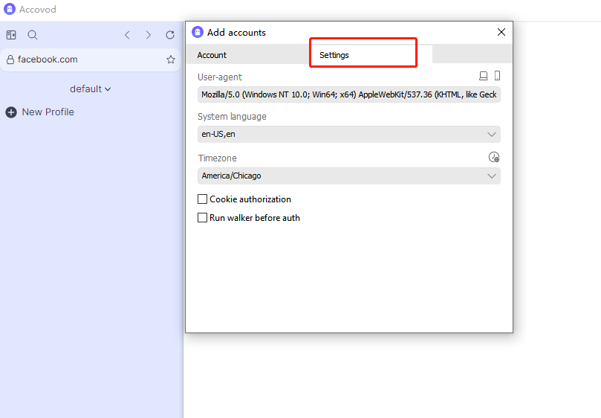
Task: Expand the Timezone America/Chicago dropdown
Action: (x=349, y=176)
